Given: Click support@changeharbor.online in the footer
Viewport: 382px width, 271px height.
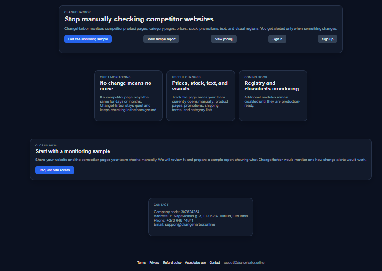Looking at the screenshot, I should click(244, 263).
